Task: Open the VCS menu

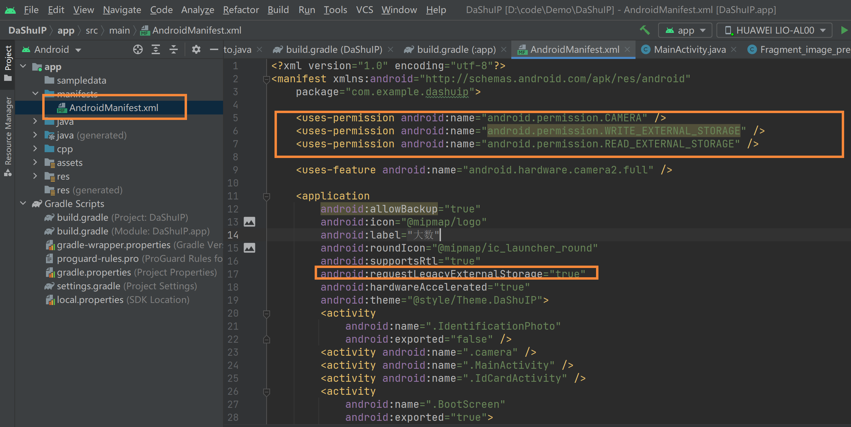Action: coord(364,10)
